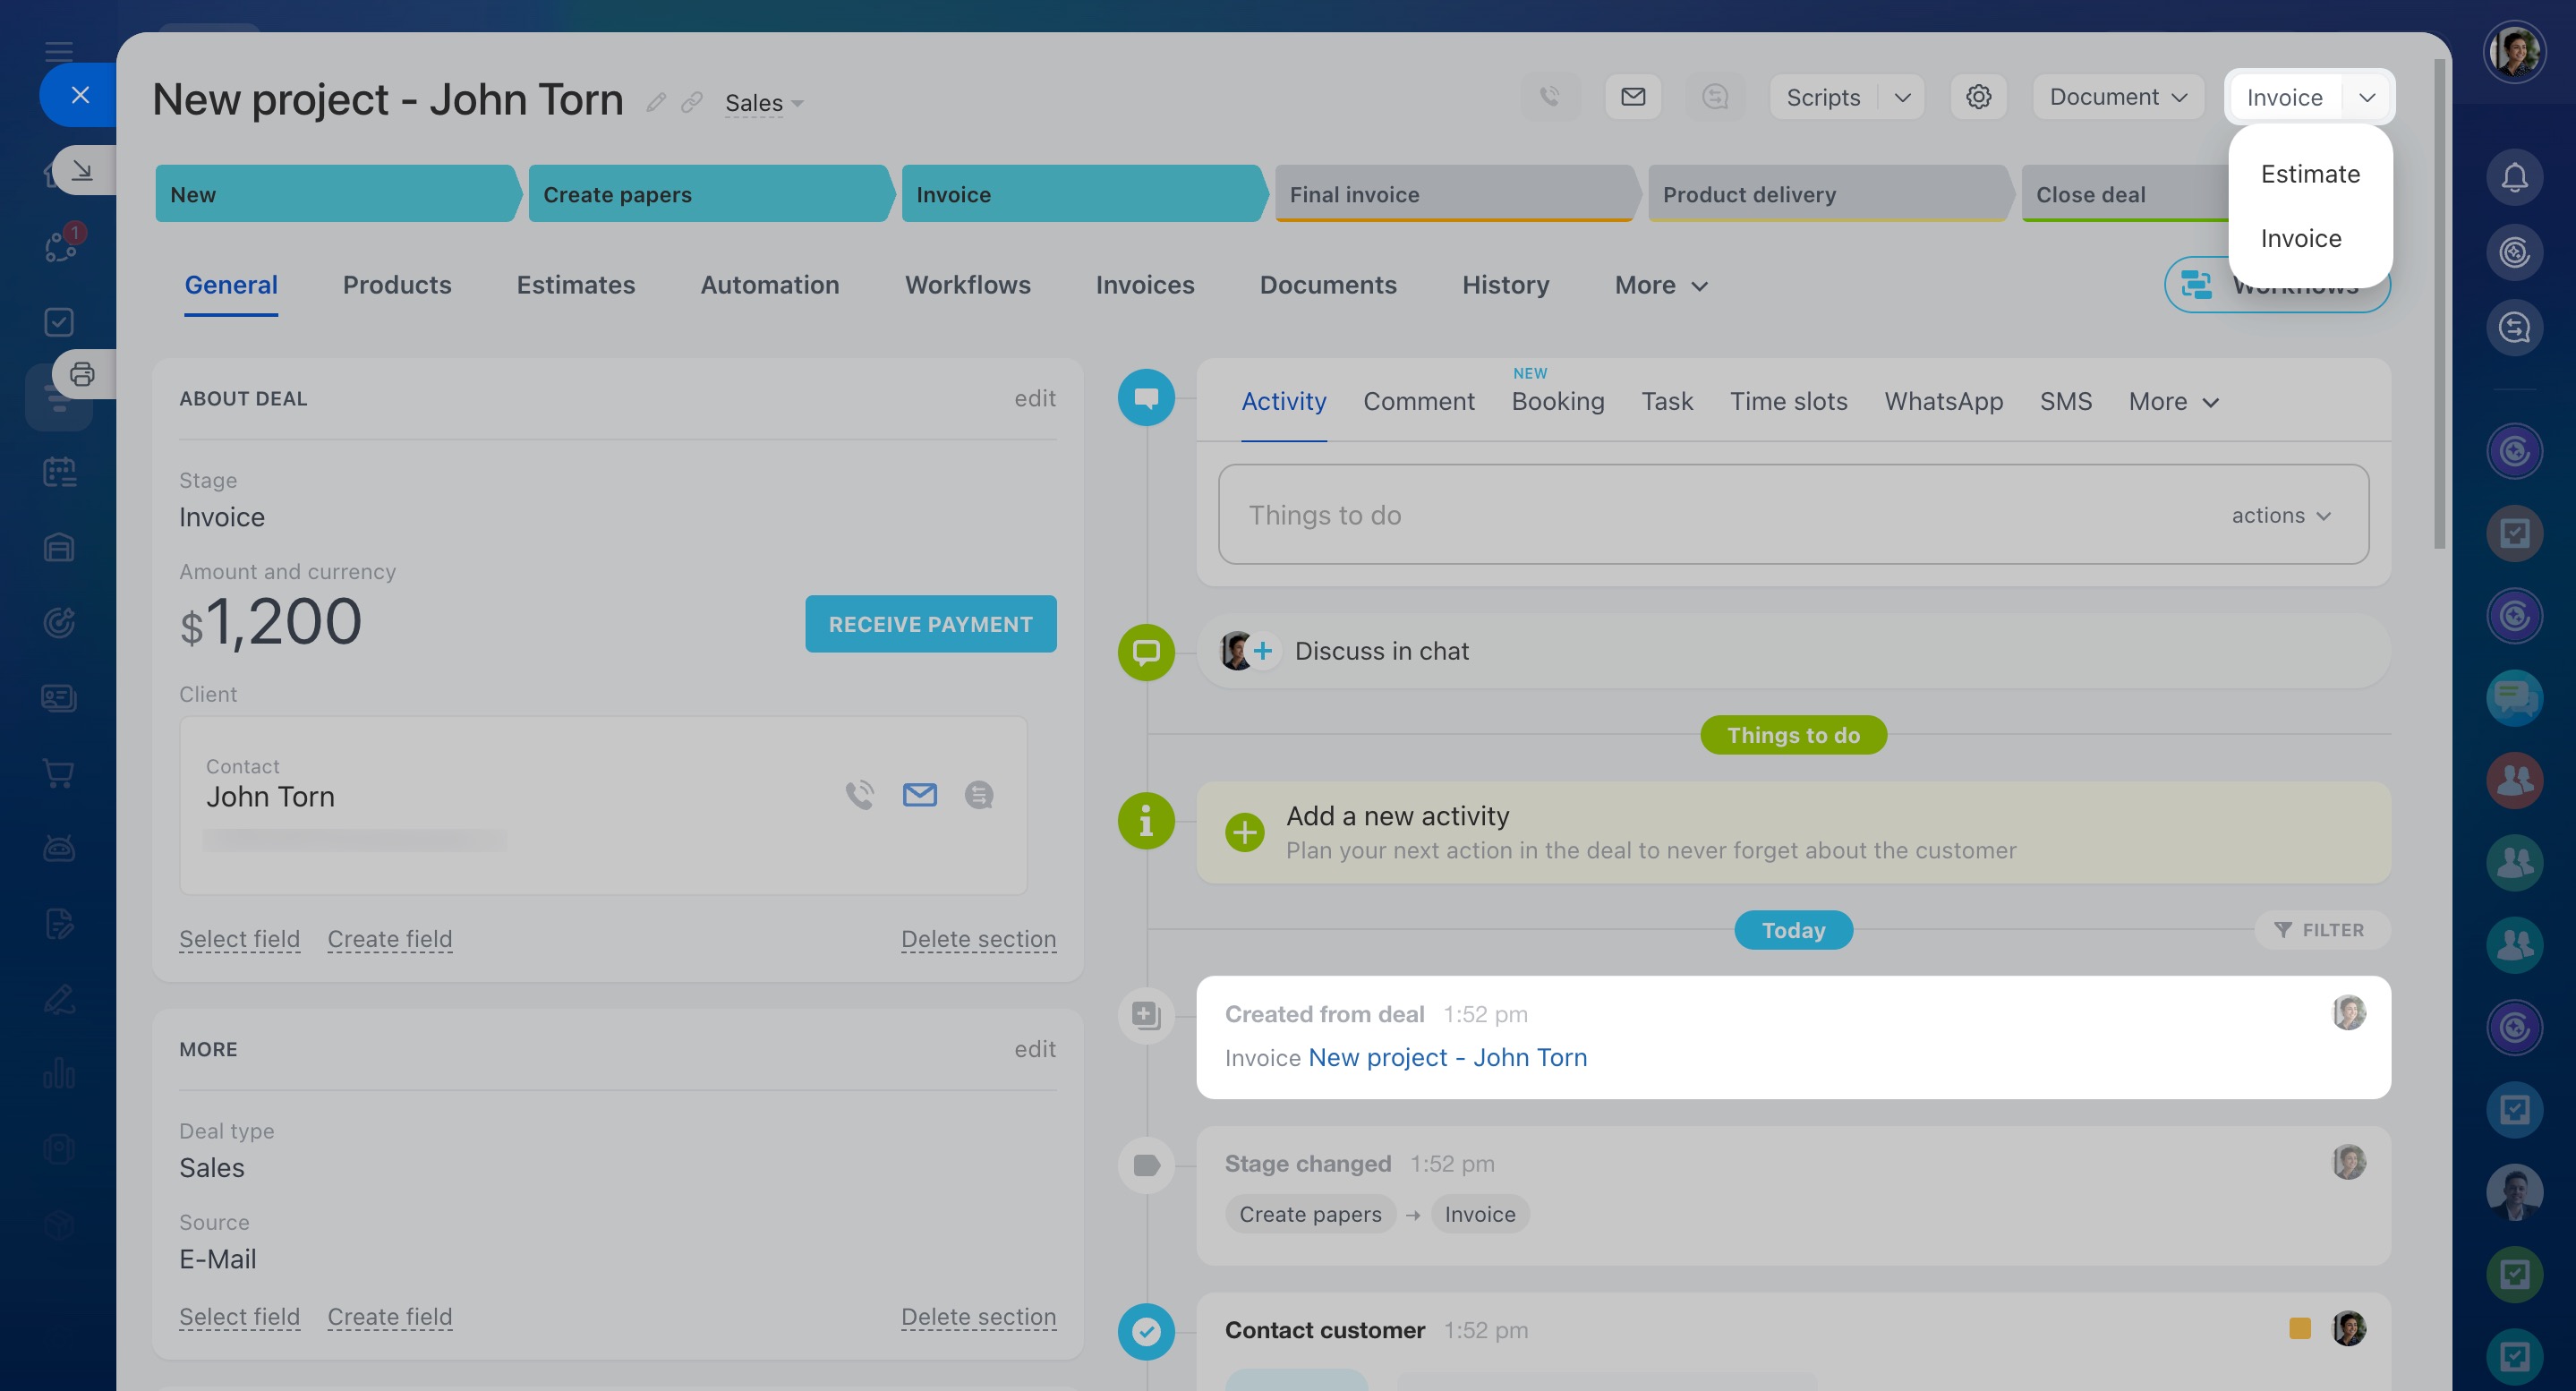
Task: Click the pencil icon beside deal title
Action: tap(656, 102)
